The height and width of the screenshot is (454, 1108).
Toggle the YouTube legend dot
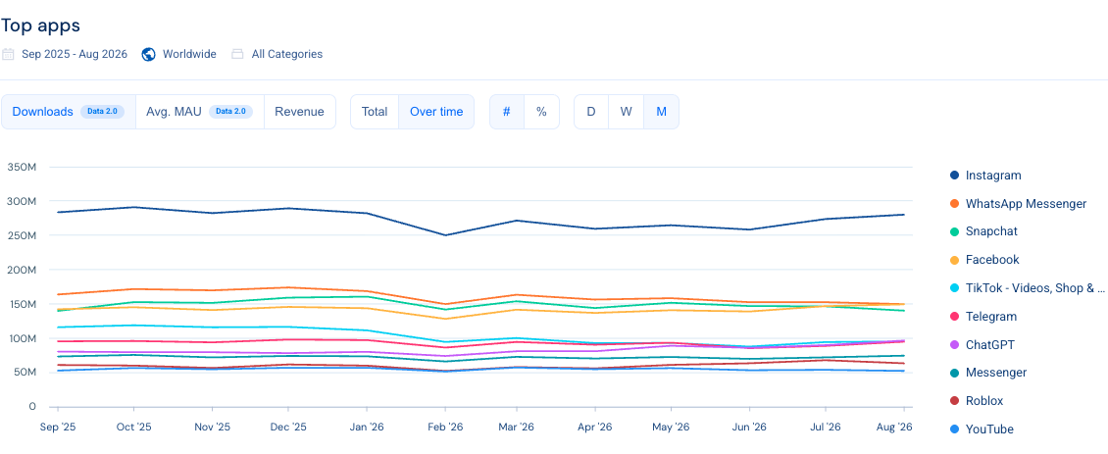click(x=955, y=429)
